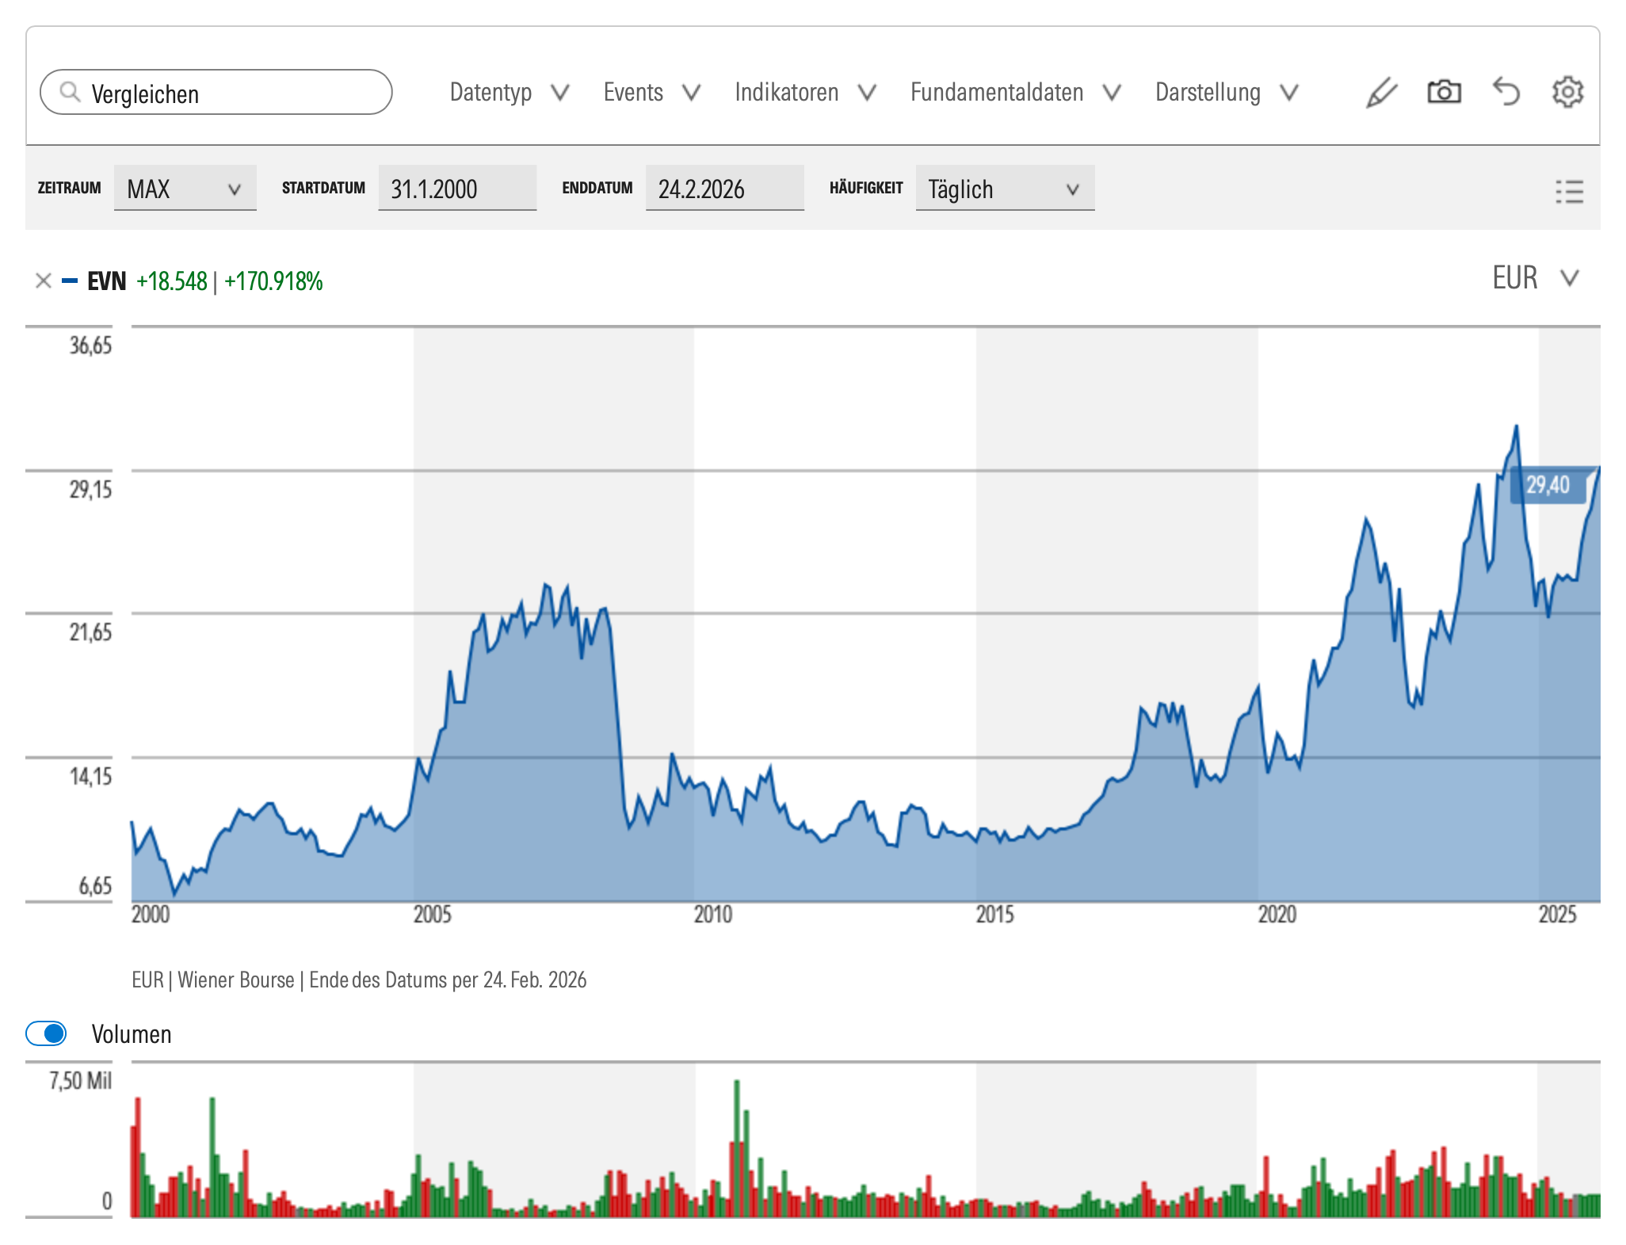The width and height of the screenshot is (1626, 1245).
Task: Open the Zeitraum MAX dropdown
Action: point(185,189)
